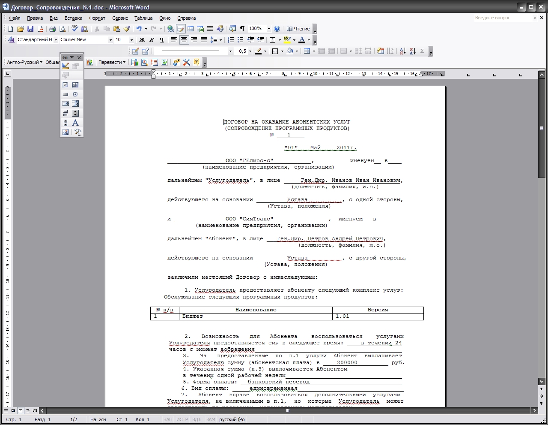
Task: Open the Справка menu
Action: pyautogui.click(x=186, y=18)
